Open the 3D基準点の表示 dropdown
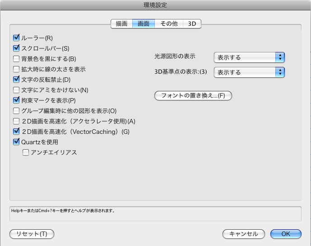311x246 pixels. [249, 72]
